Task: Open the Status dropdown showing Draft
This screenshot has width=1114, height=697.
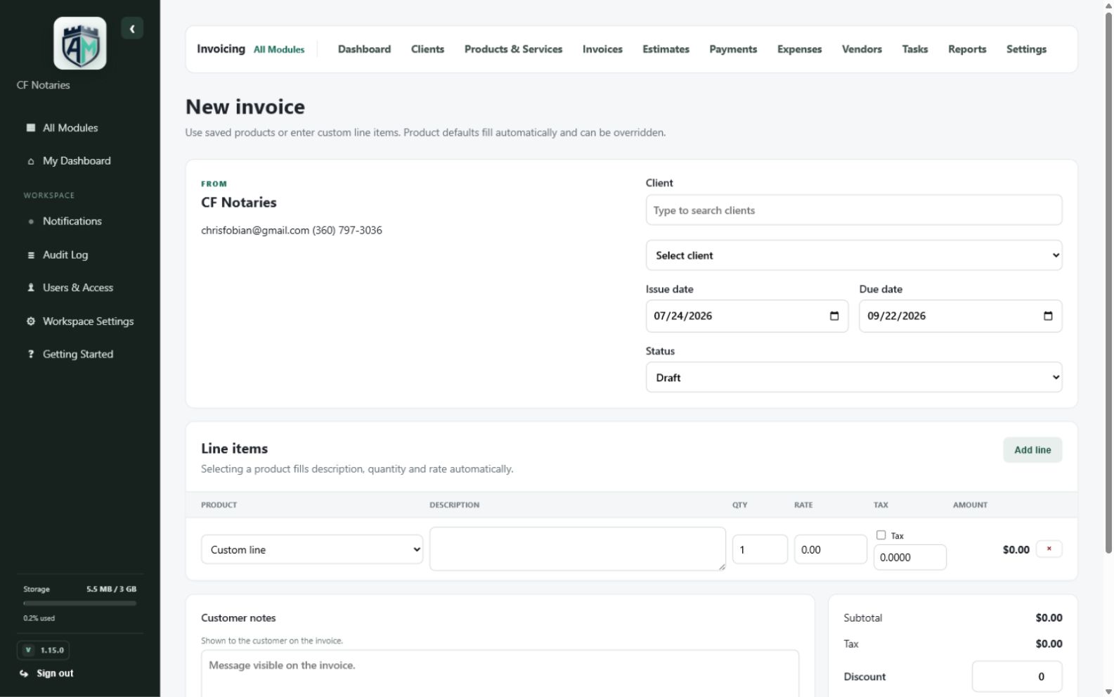Action: (x=854, y=378)
